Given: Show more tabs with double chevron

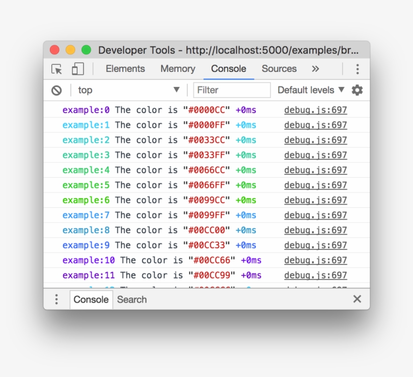Looking at the screenshot, I should (315, 69).
